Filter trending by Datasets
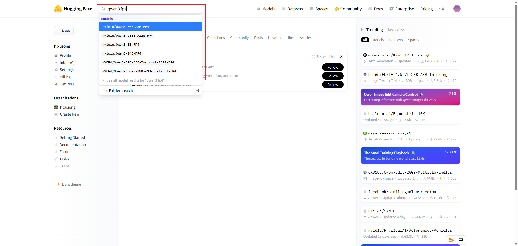This screenshot has height=246, width=518. pyautogui.click(x=396, y=40)
